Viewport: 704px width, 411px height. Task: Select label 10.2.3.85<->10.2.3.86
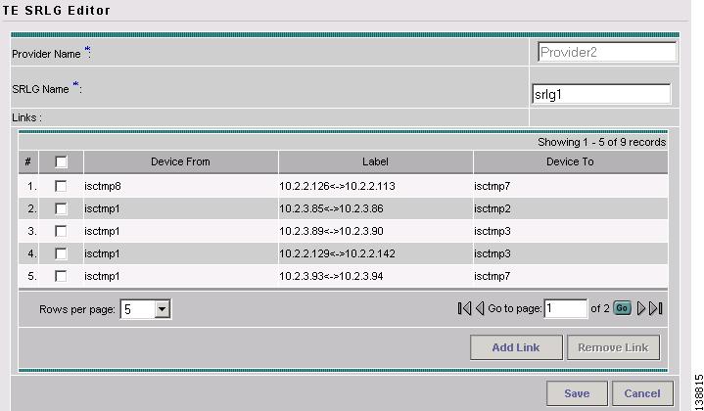[331, 208]
